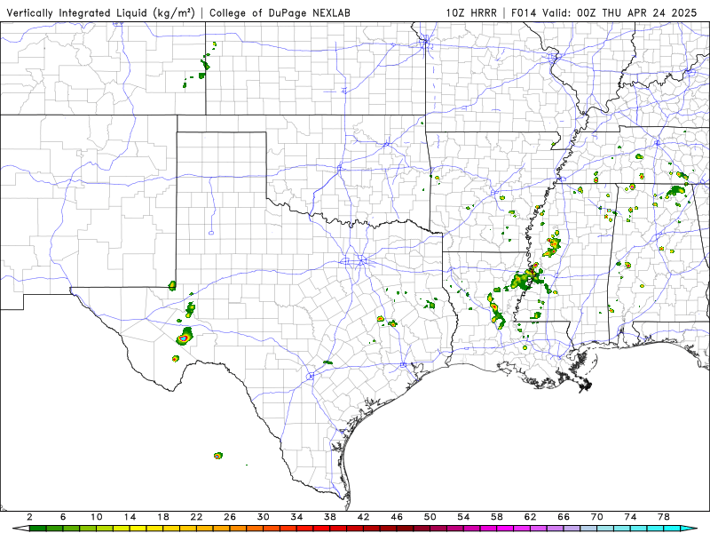Click the dark maroon swatch under legend value 46

[406, 529]
